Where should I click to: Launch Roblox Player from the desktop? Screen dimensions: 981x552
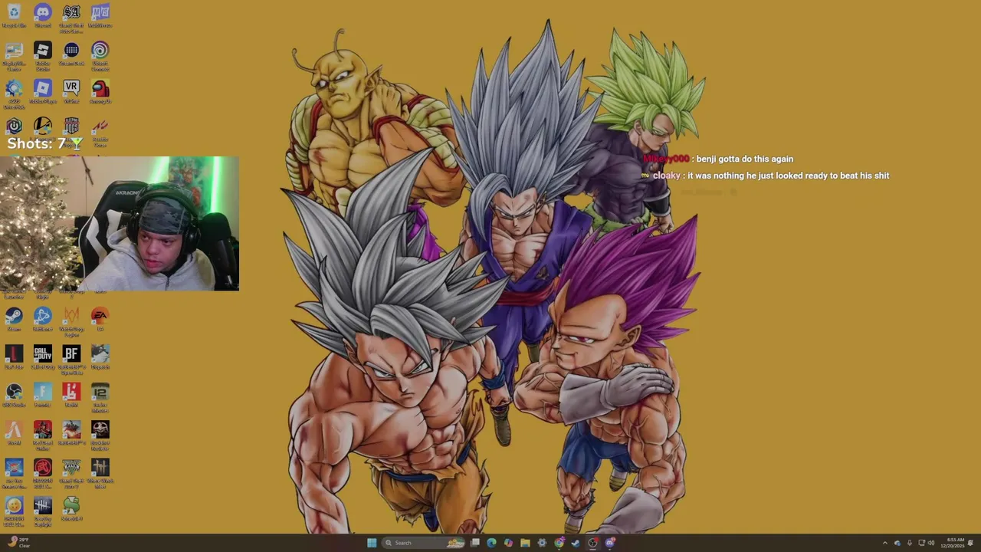pos(43,91)
